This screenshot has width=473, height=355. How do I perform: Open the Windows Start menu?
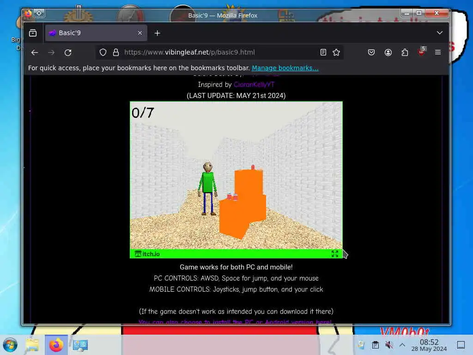click(x=10, y=345)
